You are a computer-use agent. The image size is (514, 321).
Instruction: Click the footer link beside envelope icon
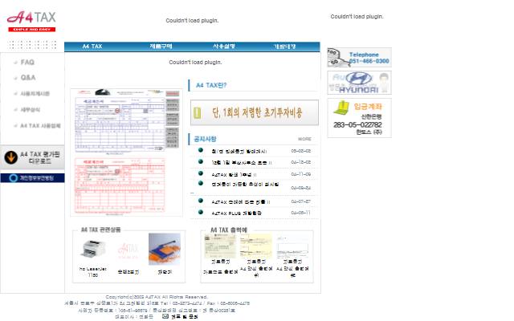(x=184, y=316)
